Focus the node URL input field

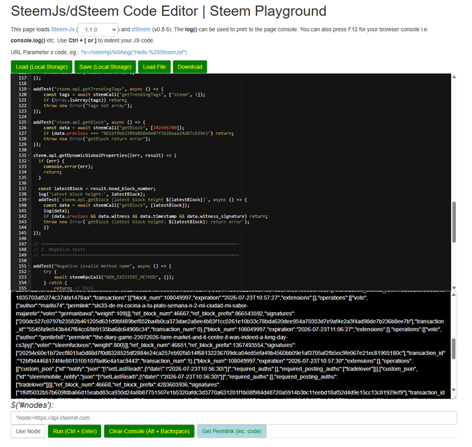tap(234, 418)
